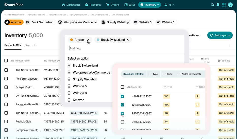
Task: Click the Product Name column header
Action: pyautogui.click(x=20, y=61)
